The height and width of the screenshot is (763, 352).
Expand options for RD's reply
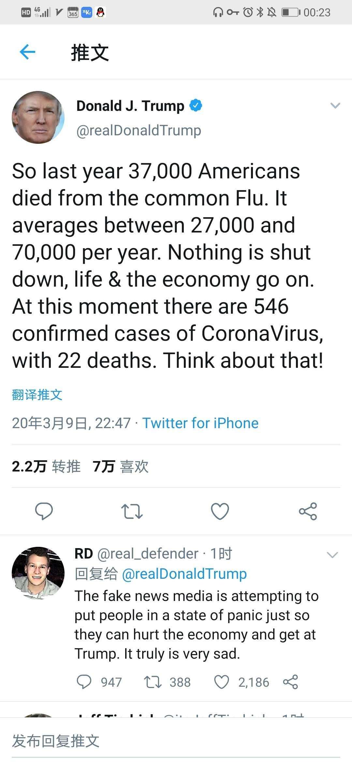(332, 555)
